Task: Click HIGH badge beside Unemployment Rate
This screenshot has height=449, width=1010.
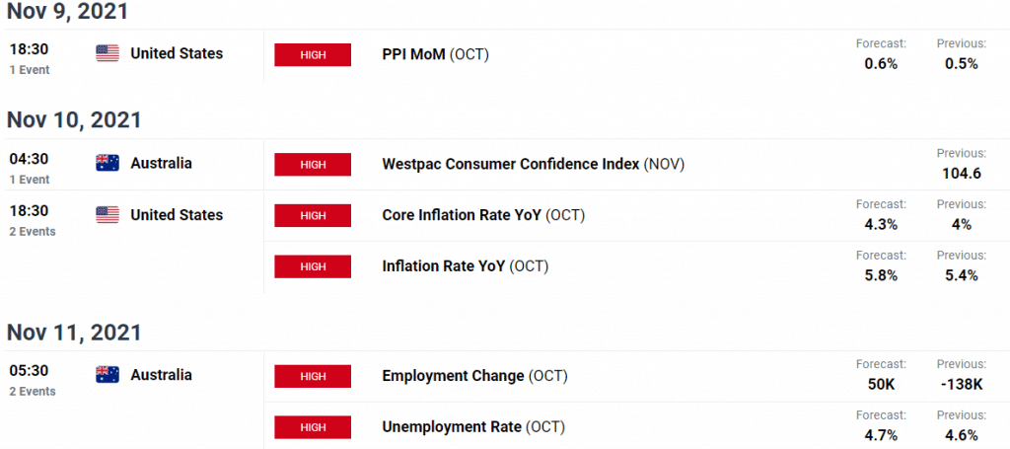Action: coord(313,427)
